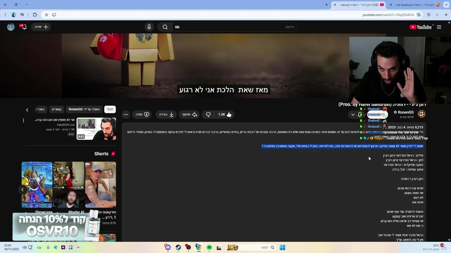This screenshot has height=253, width=451.
Task: Reload the page
Action: (429, 15)
